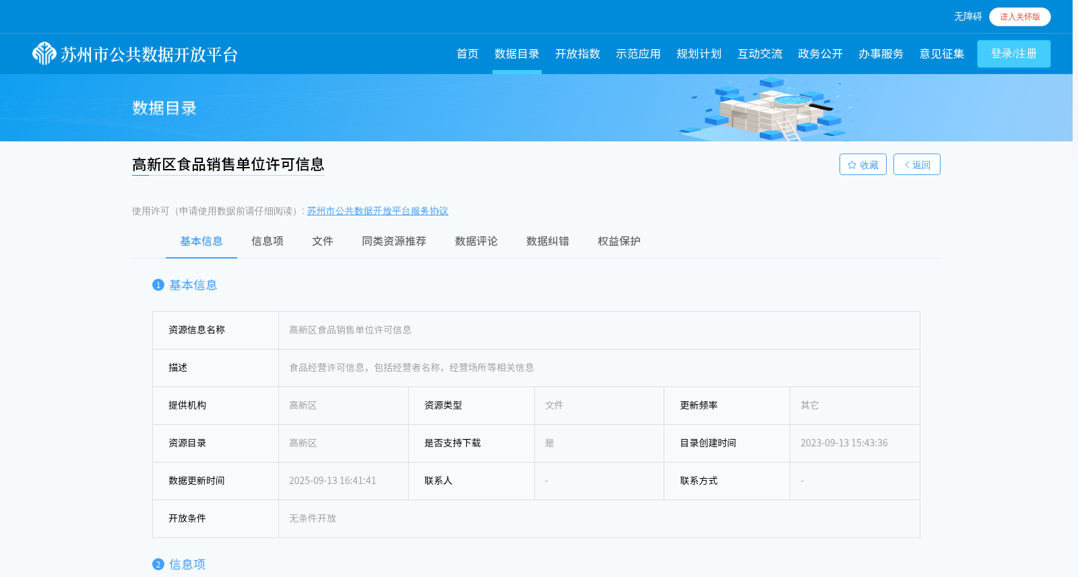Click the 数据更新时间 label cell
The width and height of the screenshot is (1078, 577).
[x=216, y=481]
